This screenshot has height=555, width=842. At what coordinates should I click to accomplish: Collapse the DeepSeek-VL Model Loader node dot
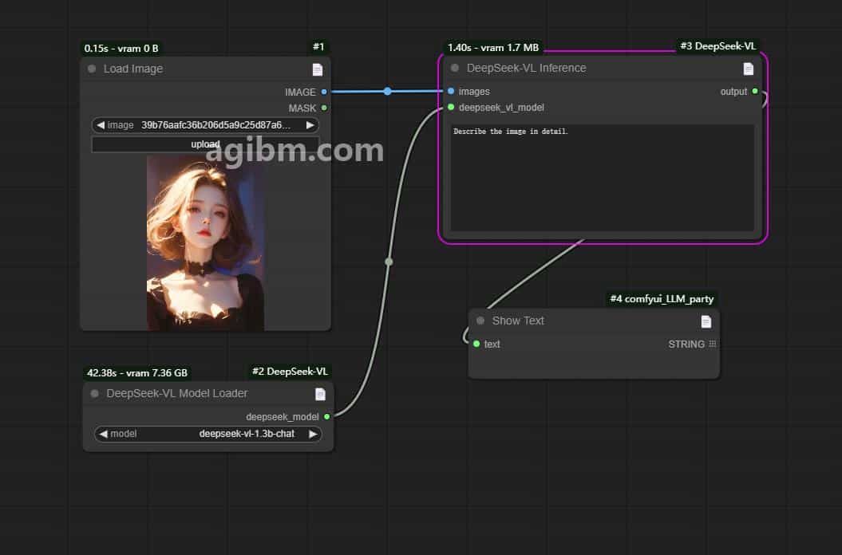[x=94, y=393]
